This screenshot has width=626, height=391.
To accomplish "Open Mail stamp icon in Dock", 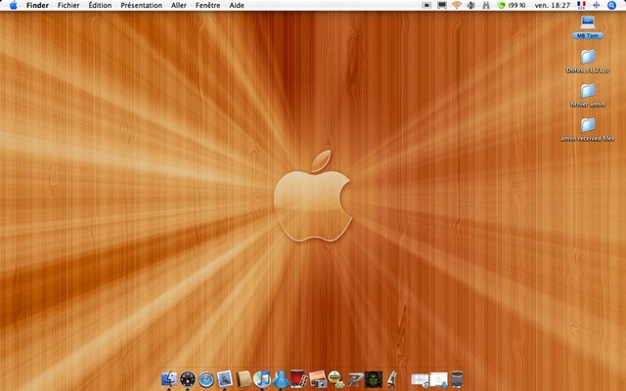I will coord(225,379).
